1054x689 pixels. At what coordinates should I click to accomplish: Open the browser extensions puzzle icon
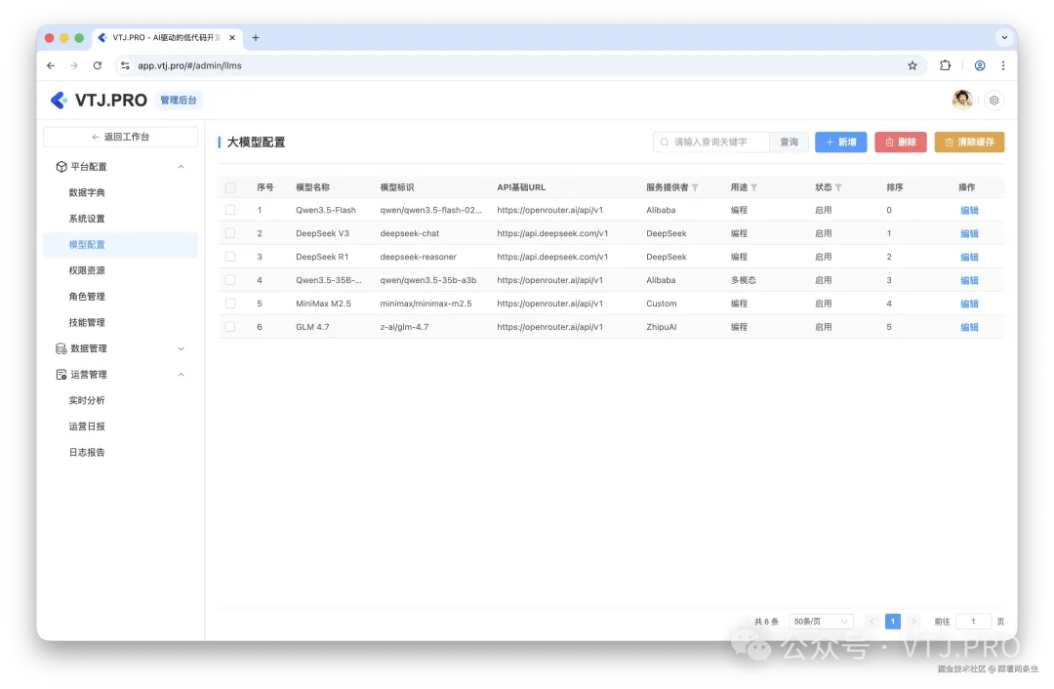pos(945,65)
